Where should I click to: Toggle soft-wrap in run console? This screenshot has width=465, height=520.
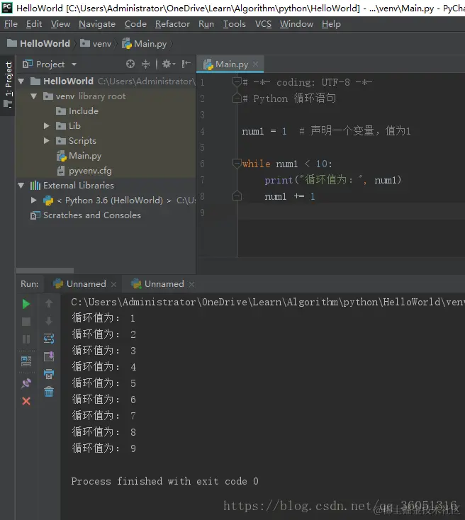tap(49, 339)
